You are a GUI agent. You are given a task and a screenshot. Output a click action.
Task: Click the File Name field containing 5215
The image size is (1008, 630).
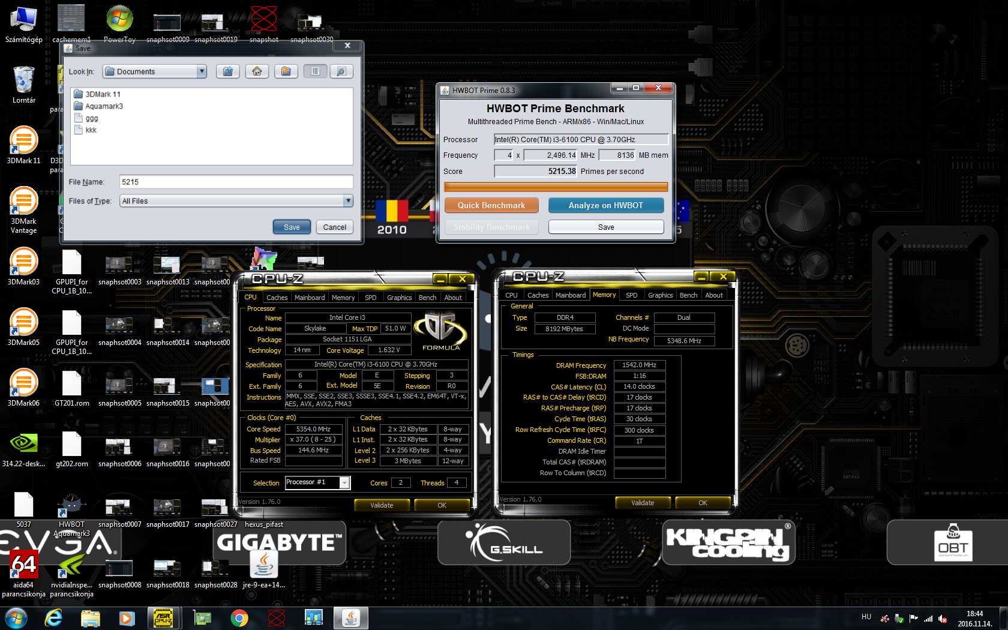(236, 182)
